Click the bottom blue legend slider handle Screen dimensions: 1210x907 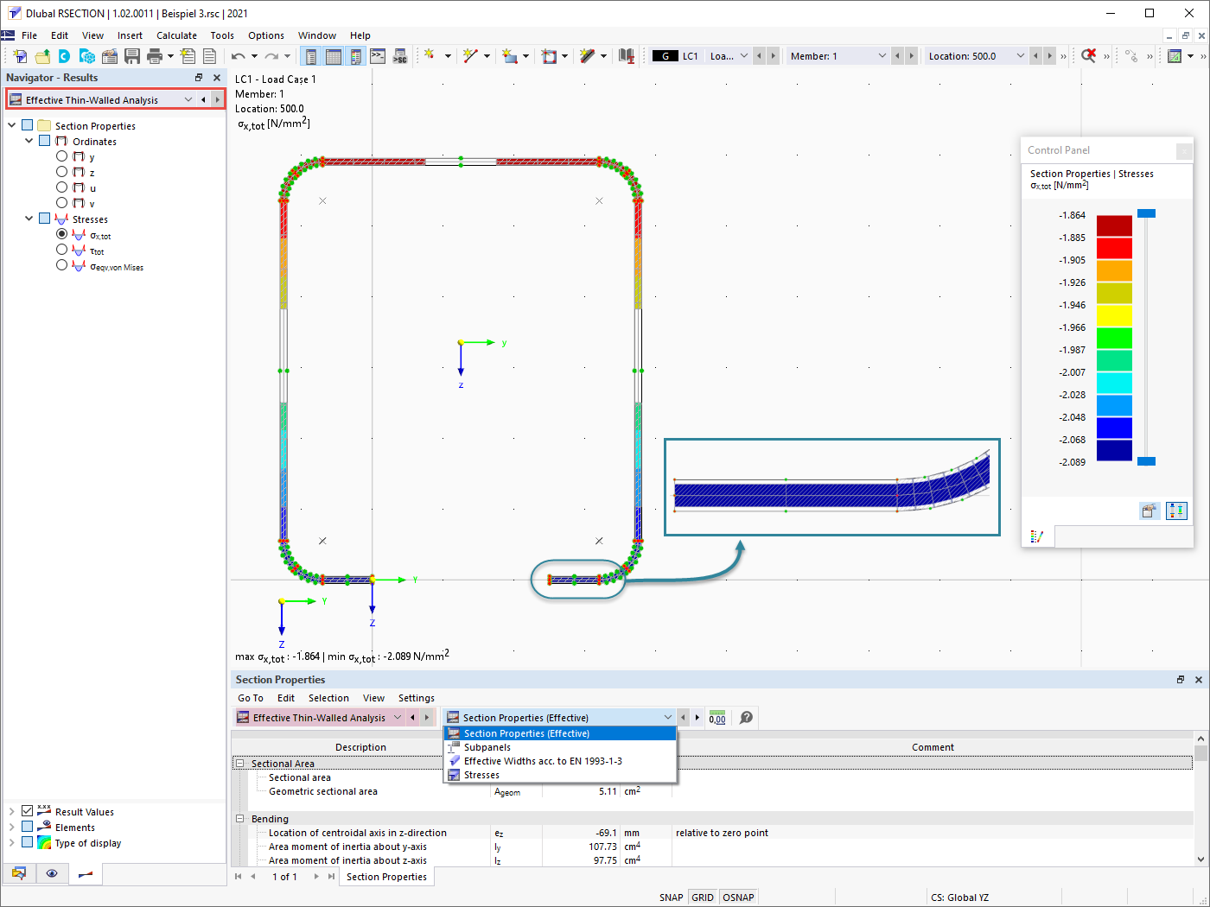[x=1146, y=461]
